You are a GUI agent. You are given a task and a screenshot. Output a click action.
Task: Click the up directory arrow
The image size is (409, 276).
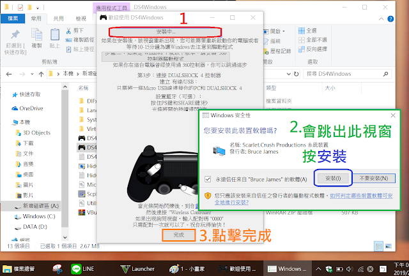(x=41, y=74)
